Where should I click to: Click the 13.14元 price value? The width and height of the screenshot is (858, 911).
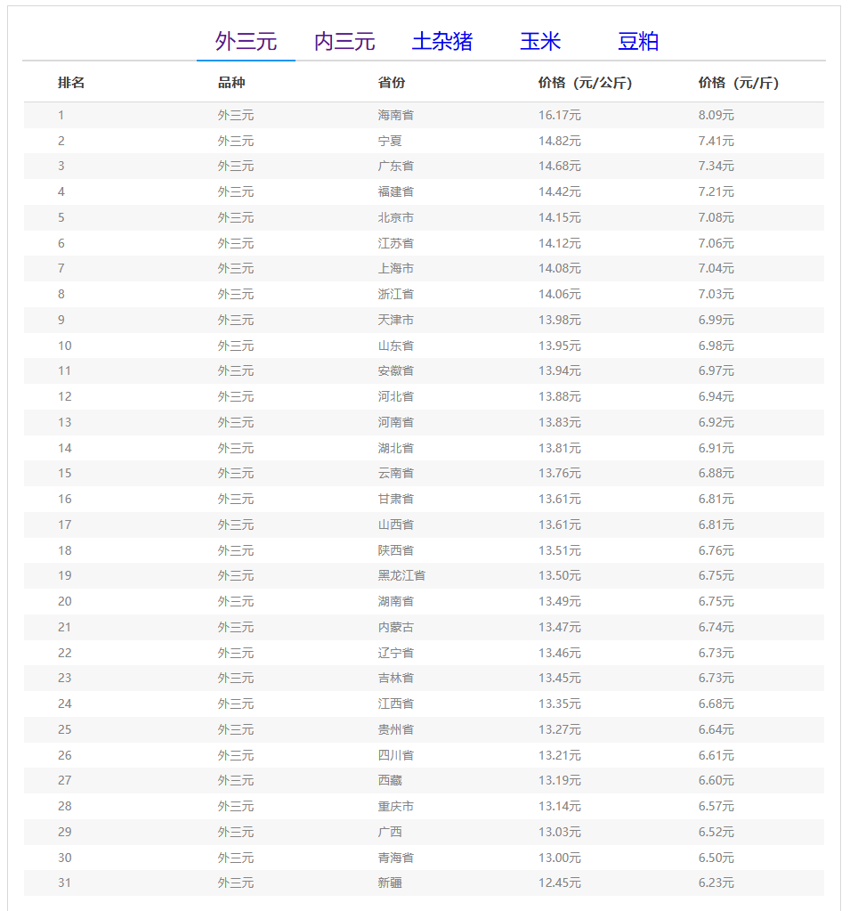tap(560, 806)
